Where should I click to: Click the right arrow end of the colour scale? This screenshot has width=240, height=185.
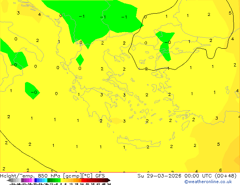(109, 180)
